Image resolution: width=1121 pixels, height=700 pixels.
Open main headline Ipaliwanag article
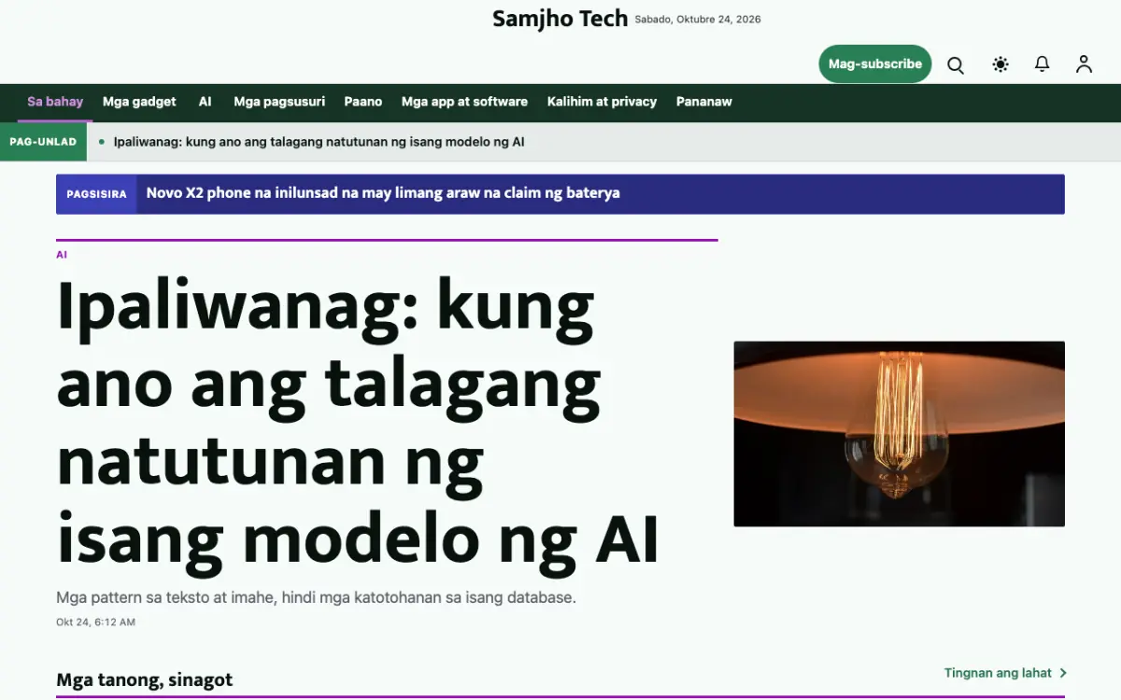pos(359,423)
